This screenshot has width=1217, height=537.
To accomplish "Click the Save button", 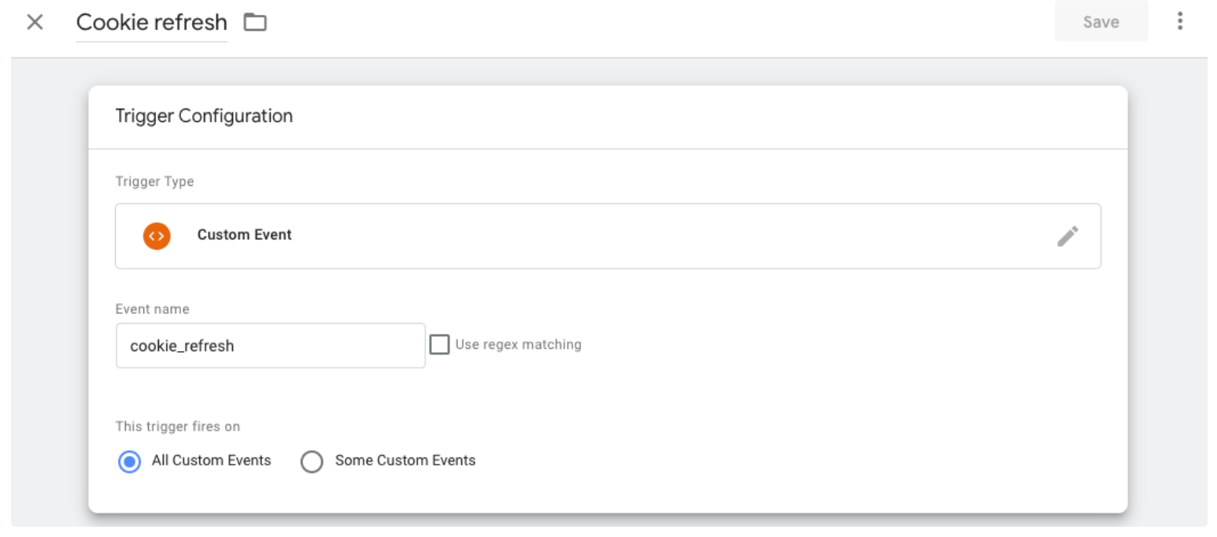I will [1100, 22].
